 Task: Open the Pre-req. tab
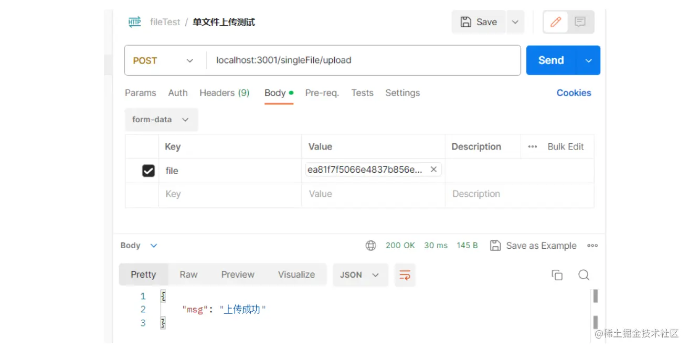[322, 93]
